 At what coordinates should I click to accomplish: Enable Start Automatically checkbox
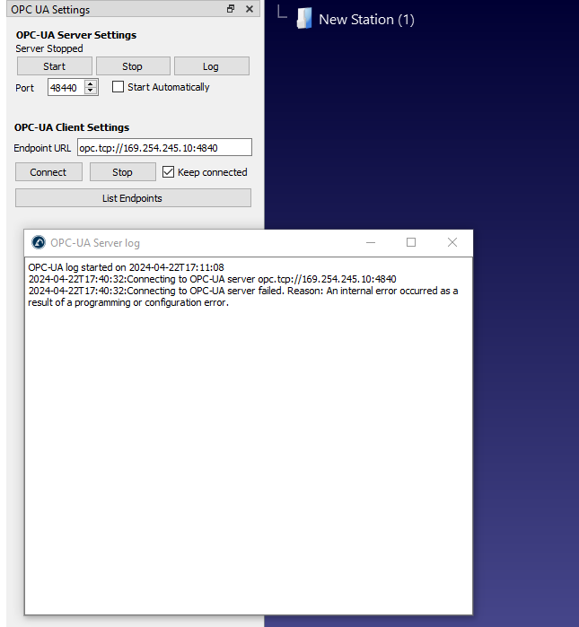coord(118,87)
